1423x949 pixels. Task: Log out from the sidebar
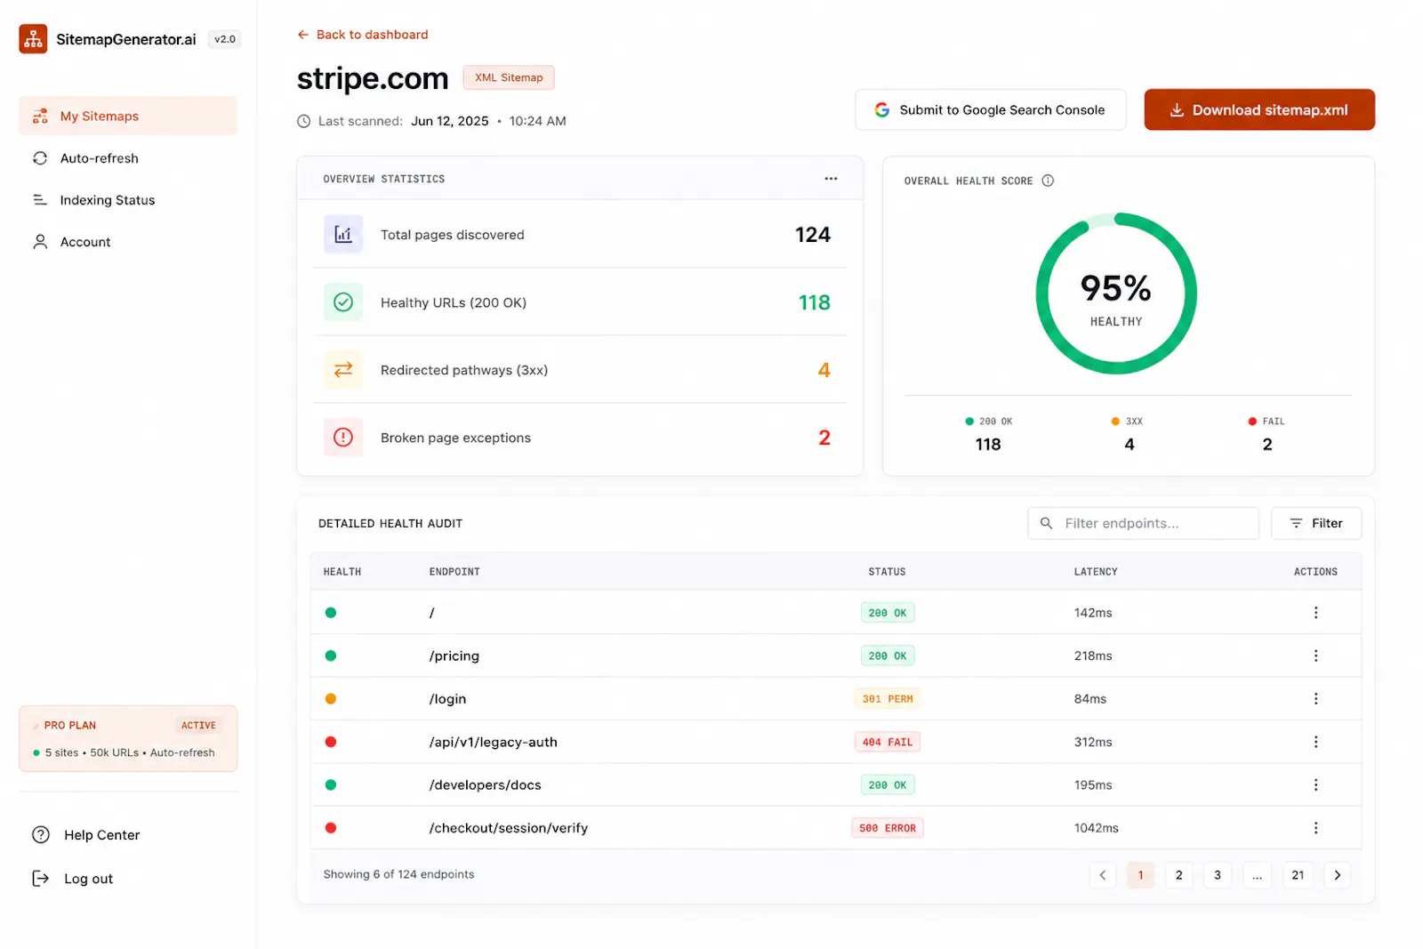pyautogui.click(x=73, y=879)
